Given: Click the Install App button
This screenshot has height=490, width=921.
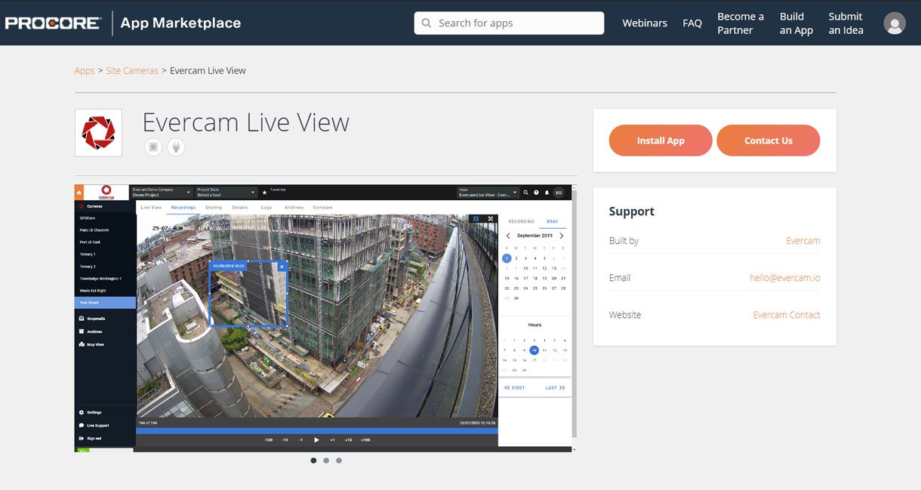Looking at the screenshot, I should coord(661,140).
